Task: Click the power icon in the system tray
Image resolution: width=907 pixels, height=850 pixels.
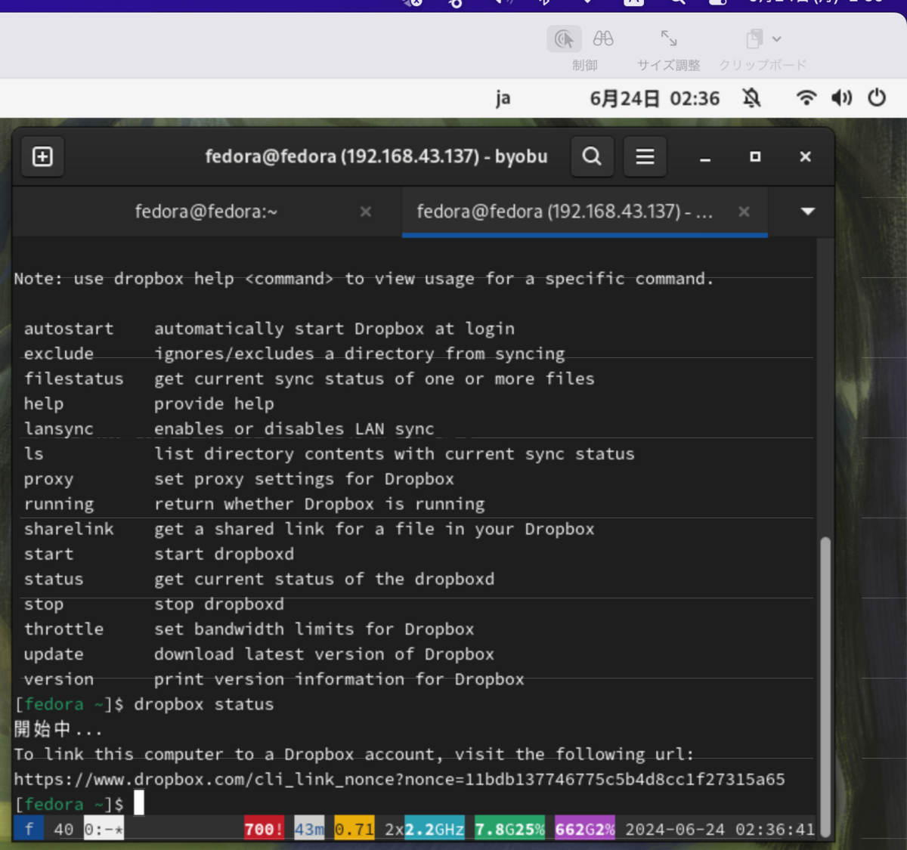Action: pyautogui.click(x=876, y=97)
